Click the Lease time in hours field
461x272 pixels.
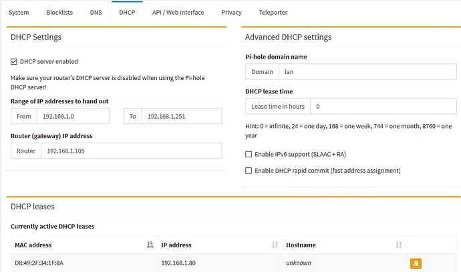[383, 106]
